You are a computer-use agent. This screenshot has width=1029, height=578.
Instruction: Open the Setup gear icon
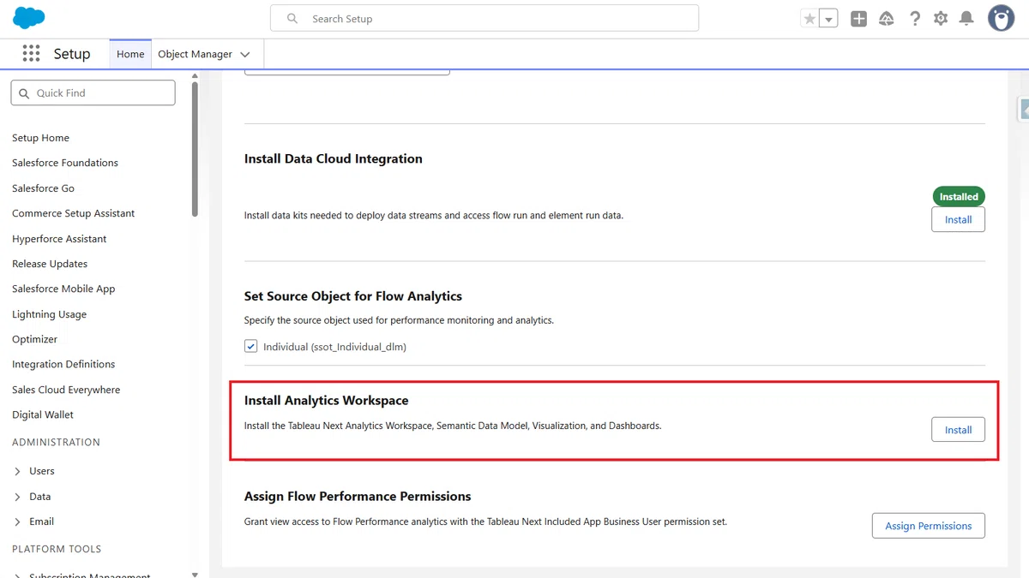[x=941, y=19]
